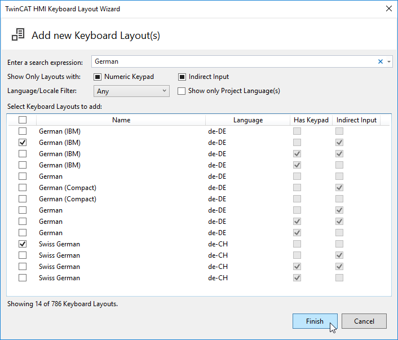The height and width of the screenshot is (340, 398).
Task: Click the 'Showing 14 of 786 Keyboard Layouts.' status text
Action: [63, 304]
